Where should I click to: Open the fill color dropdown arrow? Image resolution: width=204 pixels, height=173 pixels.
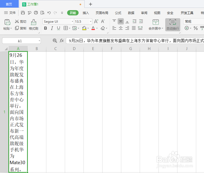pyautogui.click(x=88, y=28)
